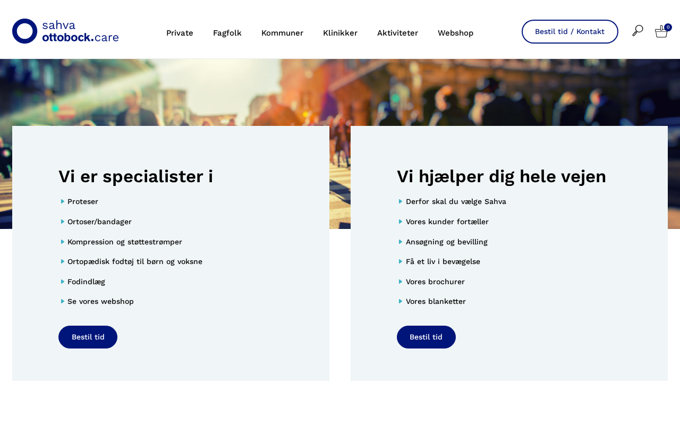Open the Kommuner menu
Viewport: 680px width, 425px height.
[282, 33]
